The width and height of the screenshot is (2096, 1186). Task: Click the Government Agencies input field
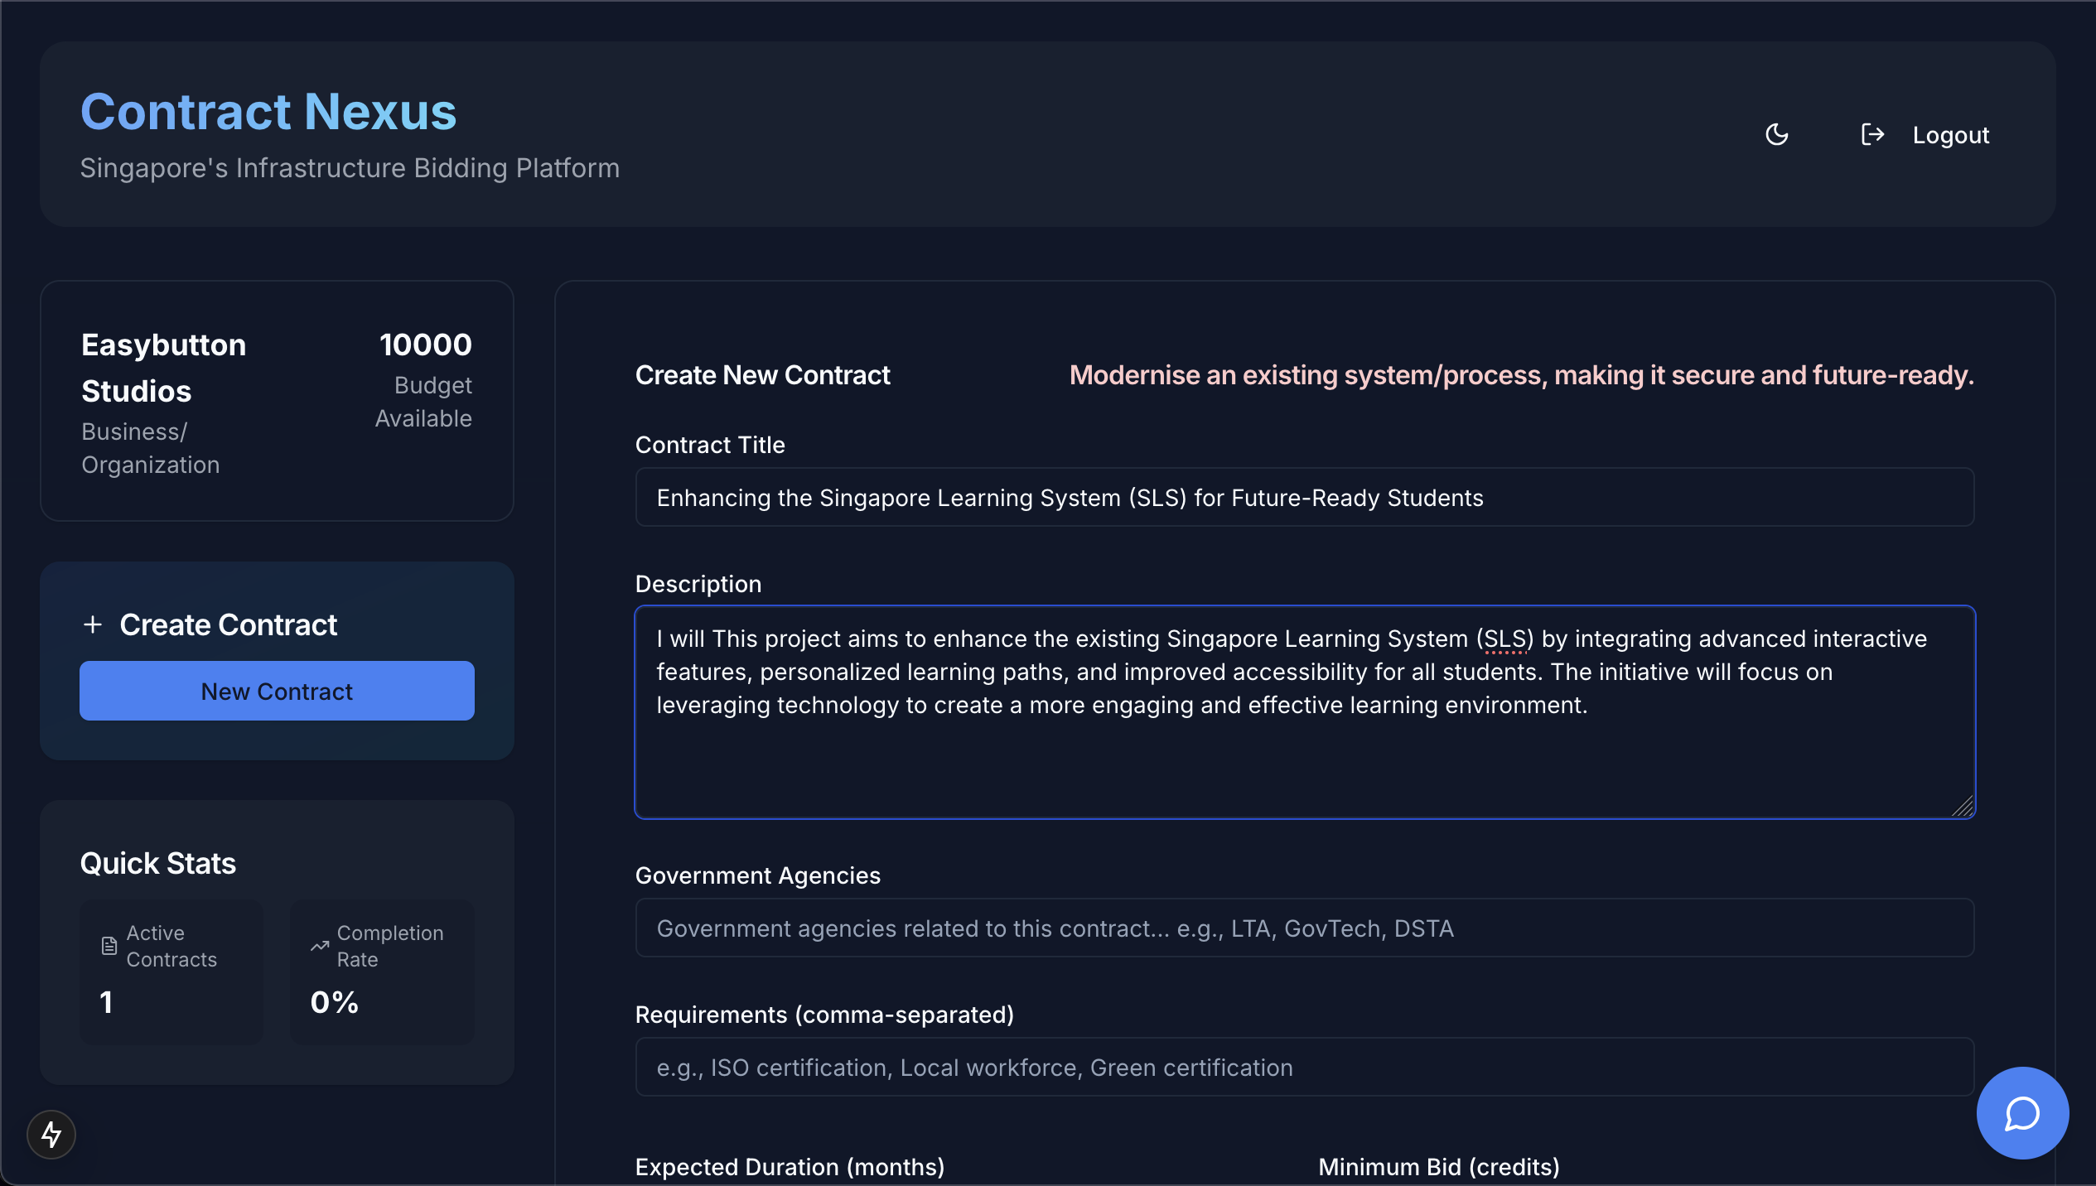click(x=1304, y=928)
